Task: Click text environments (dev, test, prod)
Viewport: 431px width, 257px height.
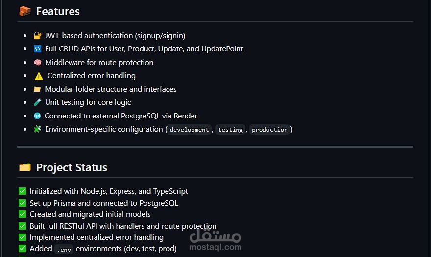Action: (x=126, y=249)
